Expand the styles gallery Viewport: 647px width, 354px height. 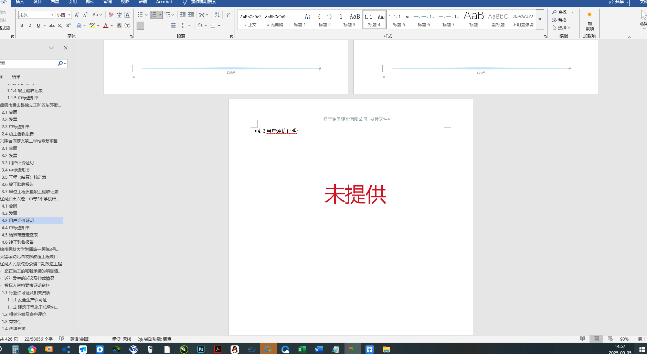click(x=540, y=20)
